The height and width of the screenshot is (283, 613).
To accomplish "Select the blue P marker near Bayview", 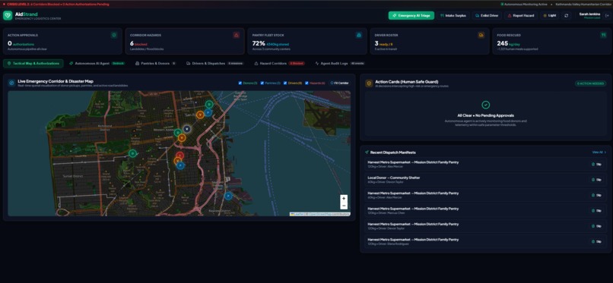I will pos(228,196).
